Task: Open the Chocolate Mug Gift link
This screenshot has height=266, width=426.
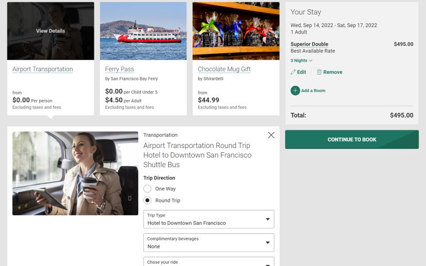Action: click(224, 69)
